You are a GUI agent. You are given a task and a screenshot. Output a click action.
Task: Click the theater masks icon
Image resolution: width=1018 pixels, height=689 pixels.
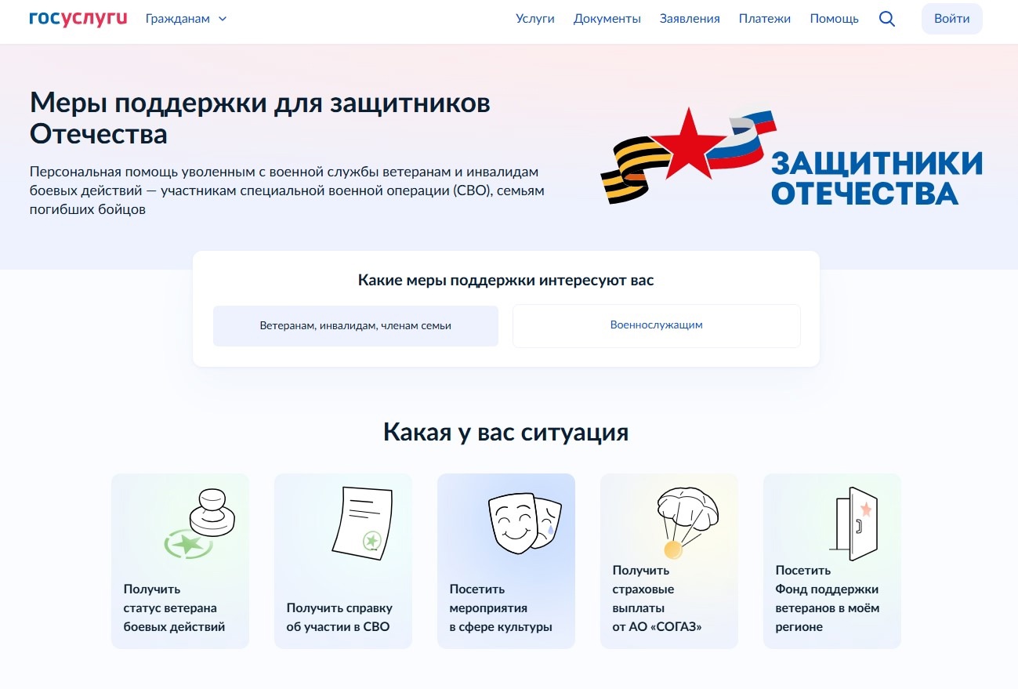(x=525, y=524)
